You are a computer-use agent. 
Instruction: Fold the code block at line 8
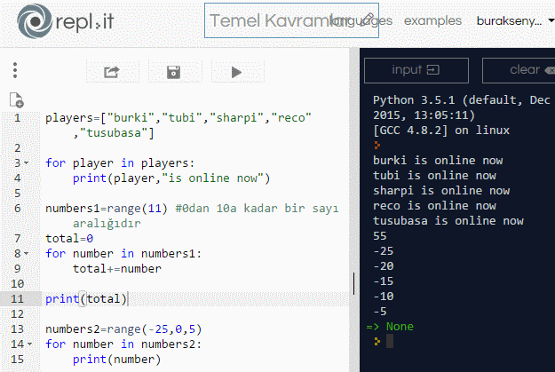coord(27,254)
